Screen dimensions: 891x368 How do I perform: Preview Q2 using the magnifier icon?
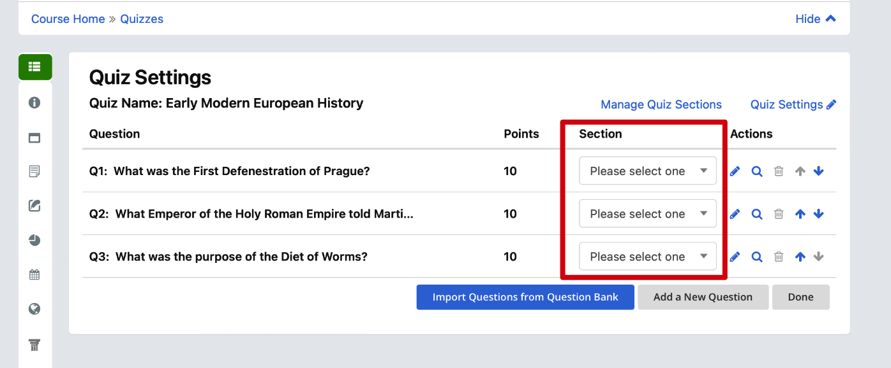pos(757,214)
